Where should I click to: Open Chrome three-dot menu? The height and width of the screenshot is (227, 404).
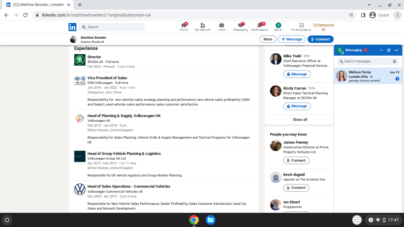tap(398, 15)
